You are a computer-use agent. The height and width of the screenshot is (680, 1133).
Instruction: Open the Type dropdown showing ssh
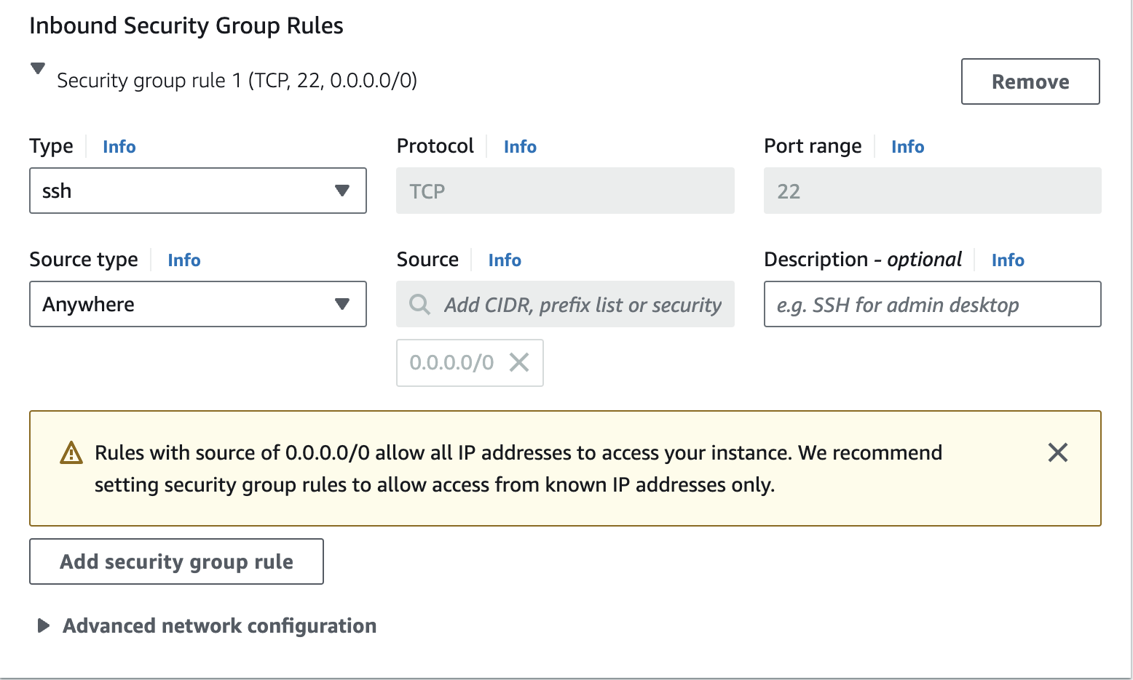(197, 191)
